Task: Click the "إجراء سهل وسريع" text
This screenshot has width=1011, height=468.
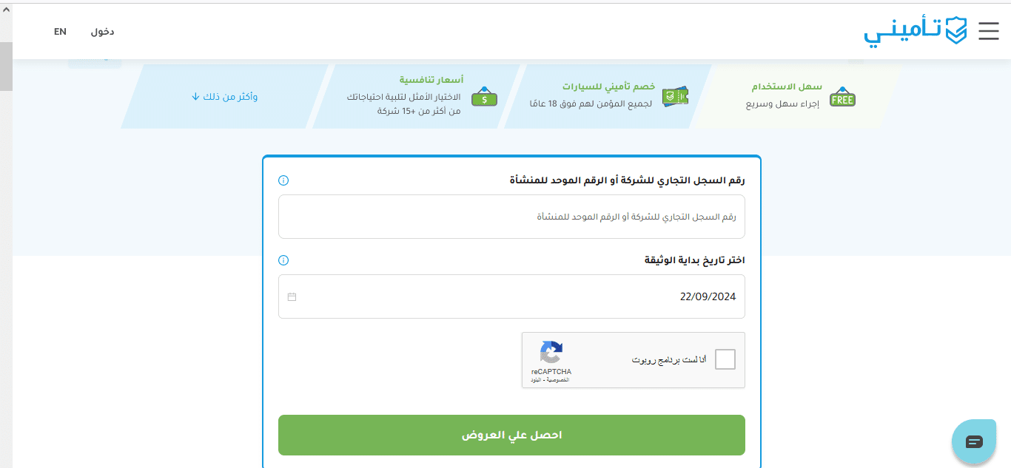Action: pos(782,104)
